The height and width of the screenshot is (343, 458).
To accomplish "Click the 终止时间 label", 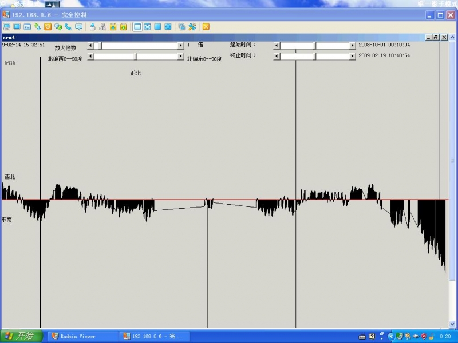I will coord(242,55).
